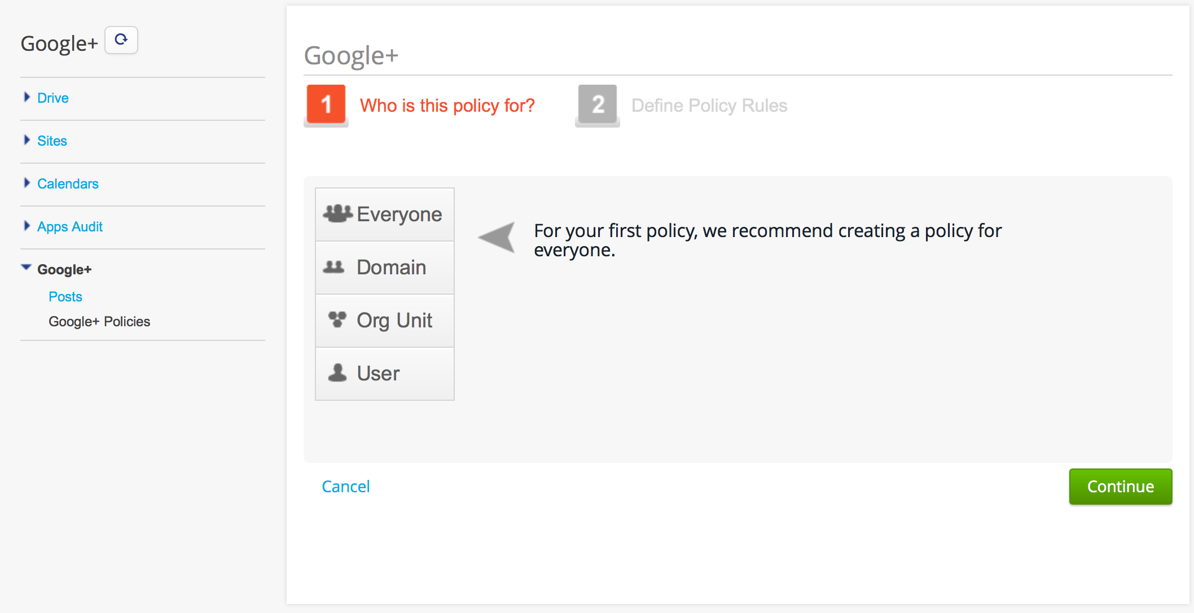Click the gray arrow pointing at Everyone
This screenshot has height=613, width=1194.
coord(497,237)
